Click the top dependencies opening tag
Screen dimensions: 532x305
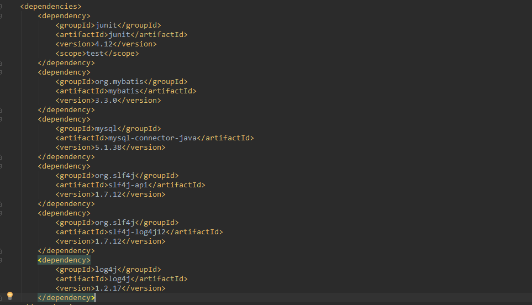pos(51,7)
